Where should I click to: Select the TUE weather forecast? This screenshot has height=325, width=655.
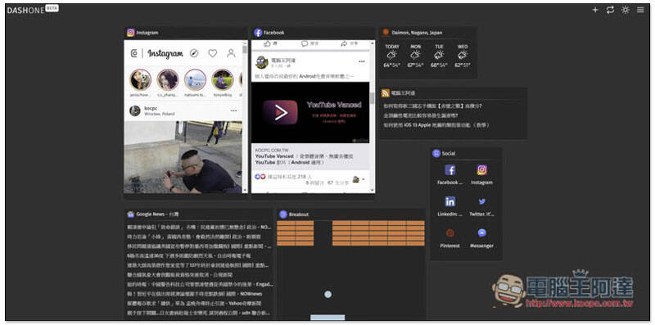[439, 56]
